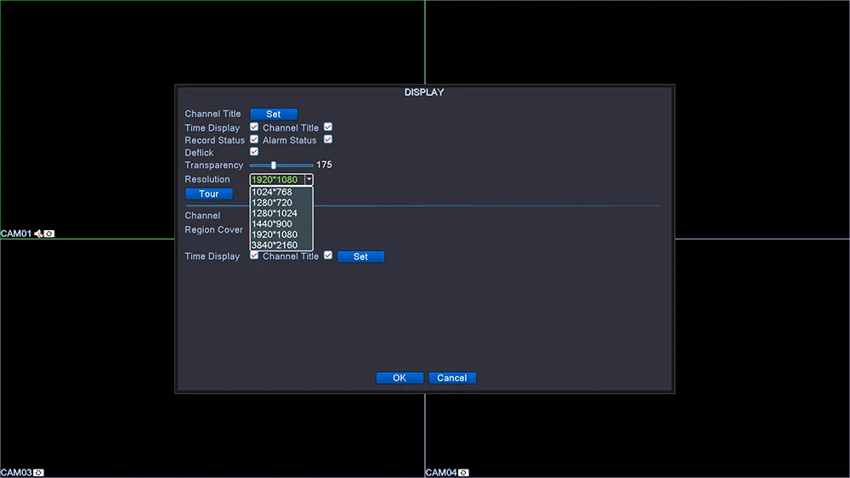Viewport: 850px width, 478px height.
Task: Confirm display settings with OK
Action: [399, 378]
